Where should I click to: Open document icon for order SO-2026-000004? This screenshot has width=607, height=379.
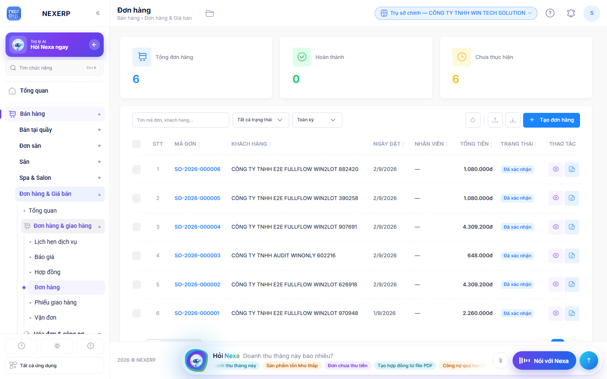(572, 227)
